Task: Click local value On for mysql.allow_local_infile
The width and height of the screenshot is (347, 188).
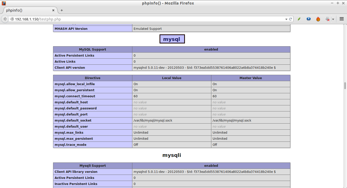Action: click(136, 84)
